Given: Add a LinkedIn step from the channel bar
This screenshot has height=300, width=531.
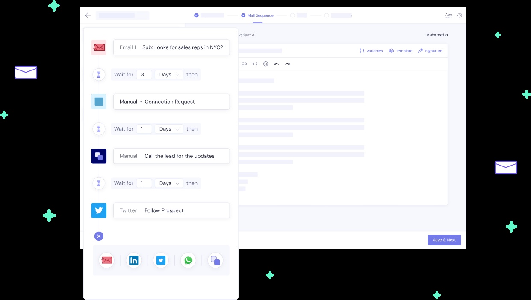Looking at the screenshot, I should click(134, 260).
